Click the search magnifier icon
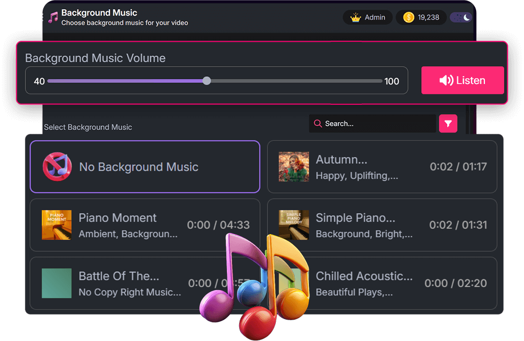The image size is (524, 341). (318, 124)
